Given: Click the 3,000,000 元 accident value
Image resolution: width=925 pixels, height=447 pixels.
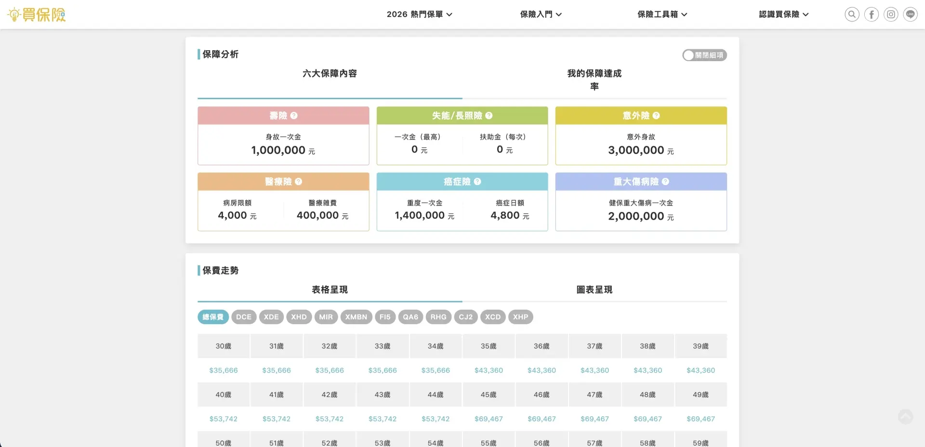Looking at the screenshot, I should pyautogui.click(x=641, y=150).
